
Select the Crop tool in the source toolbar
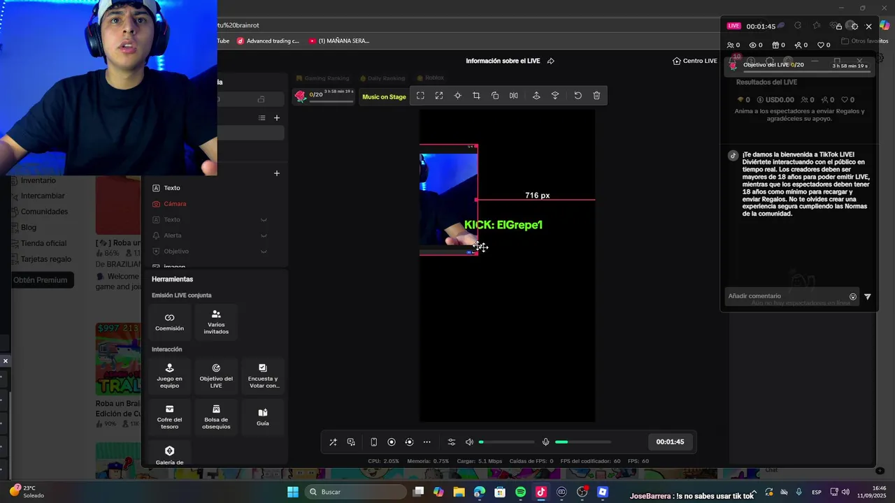[x=476, y=96]
